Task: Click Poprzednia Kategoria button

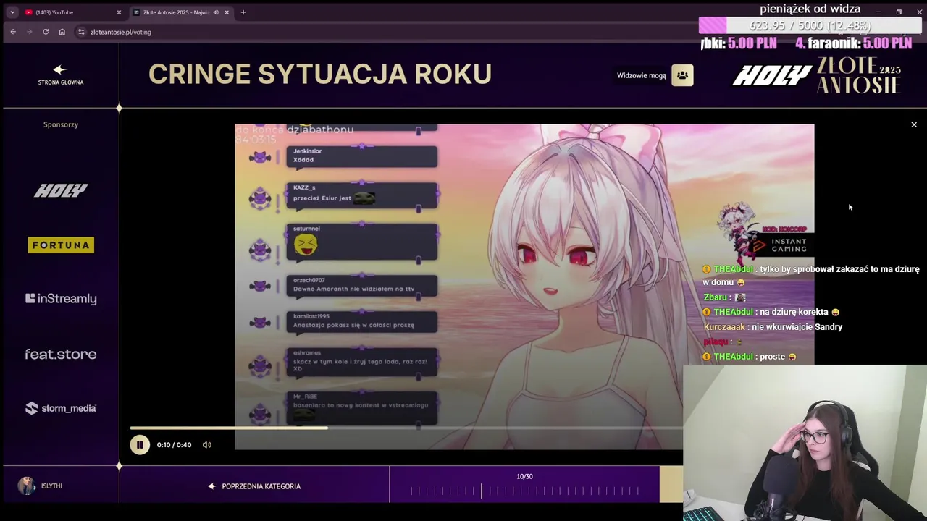Action: click(254, 486)
